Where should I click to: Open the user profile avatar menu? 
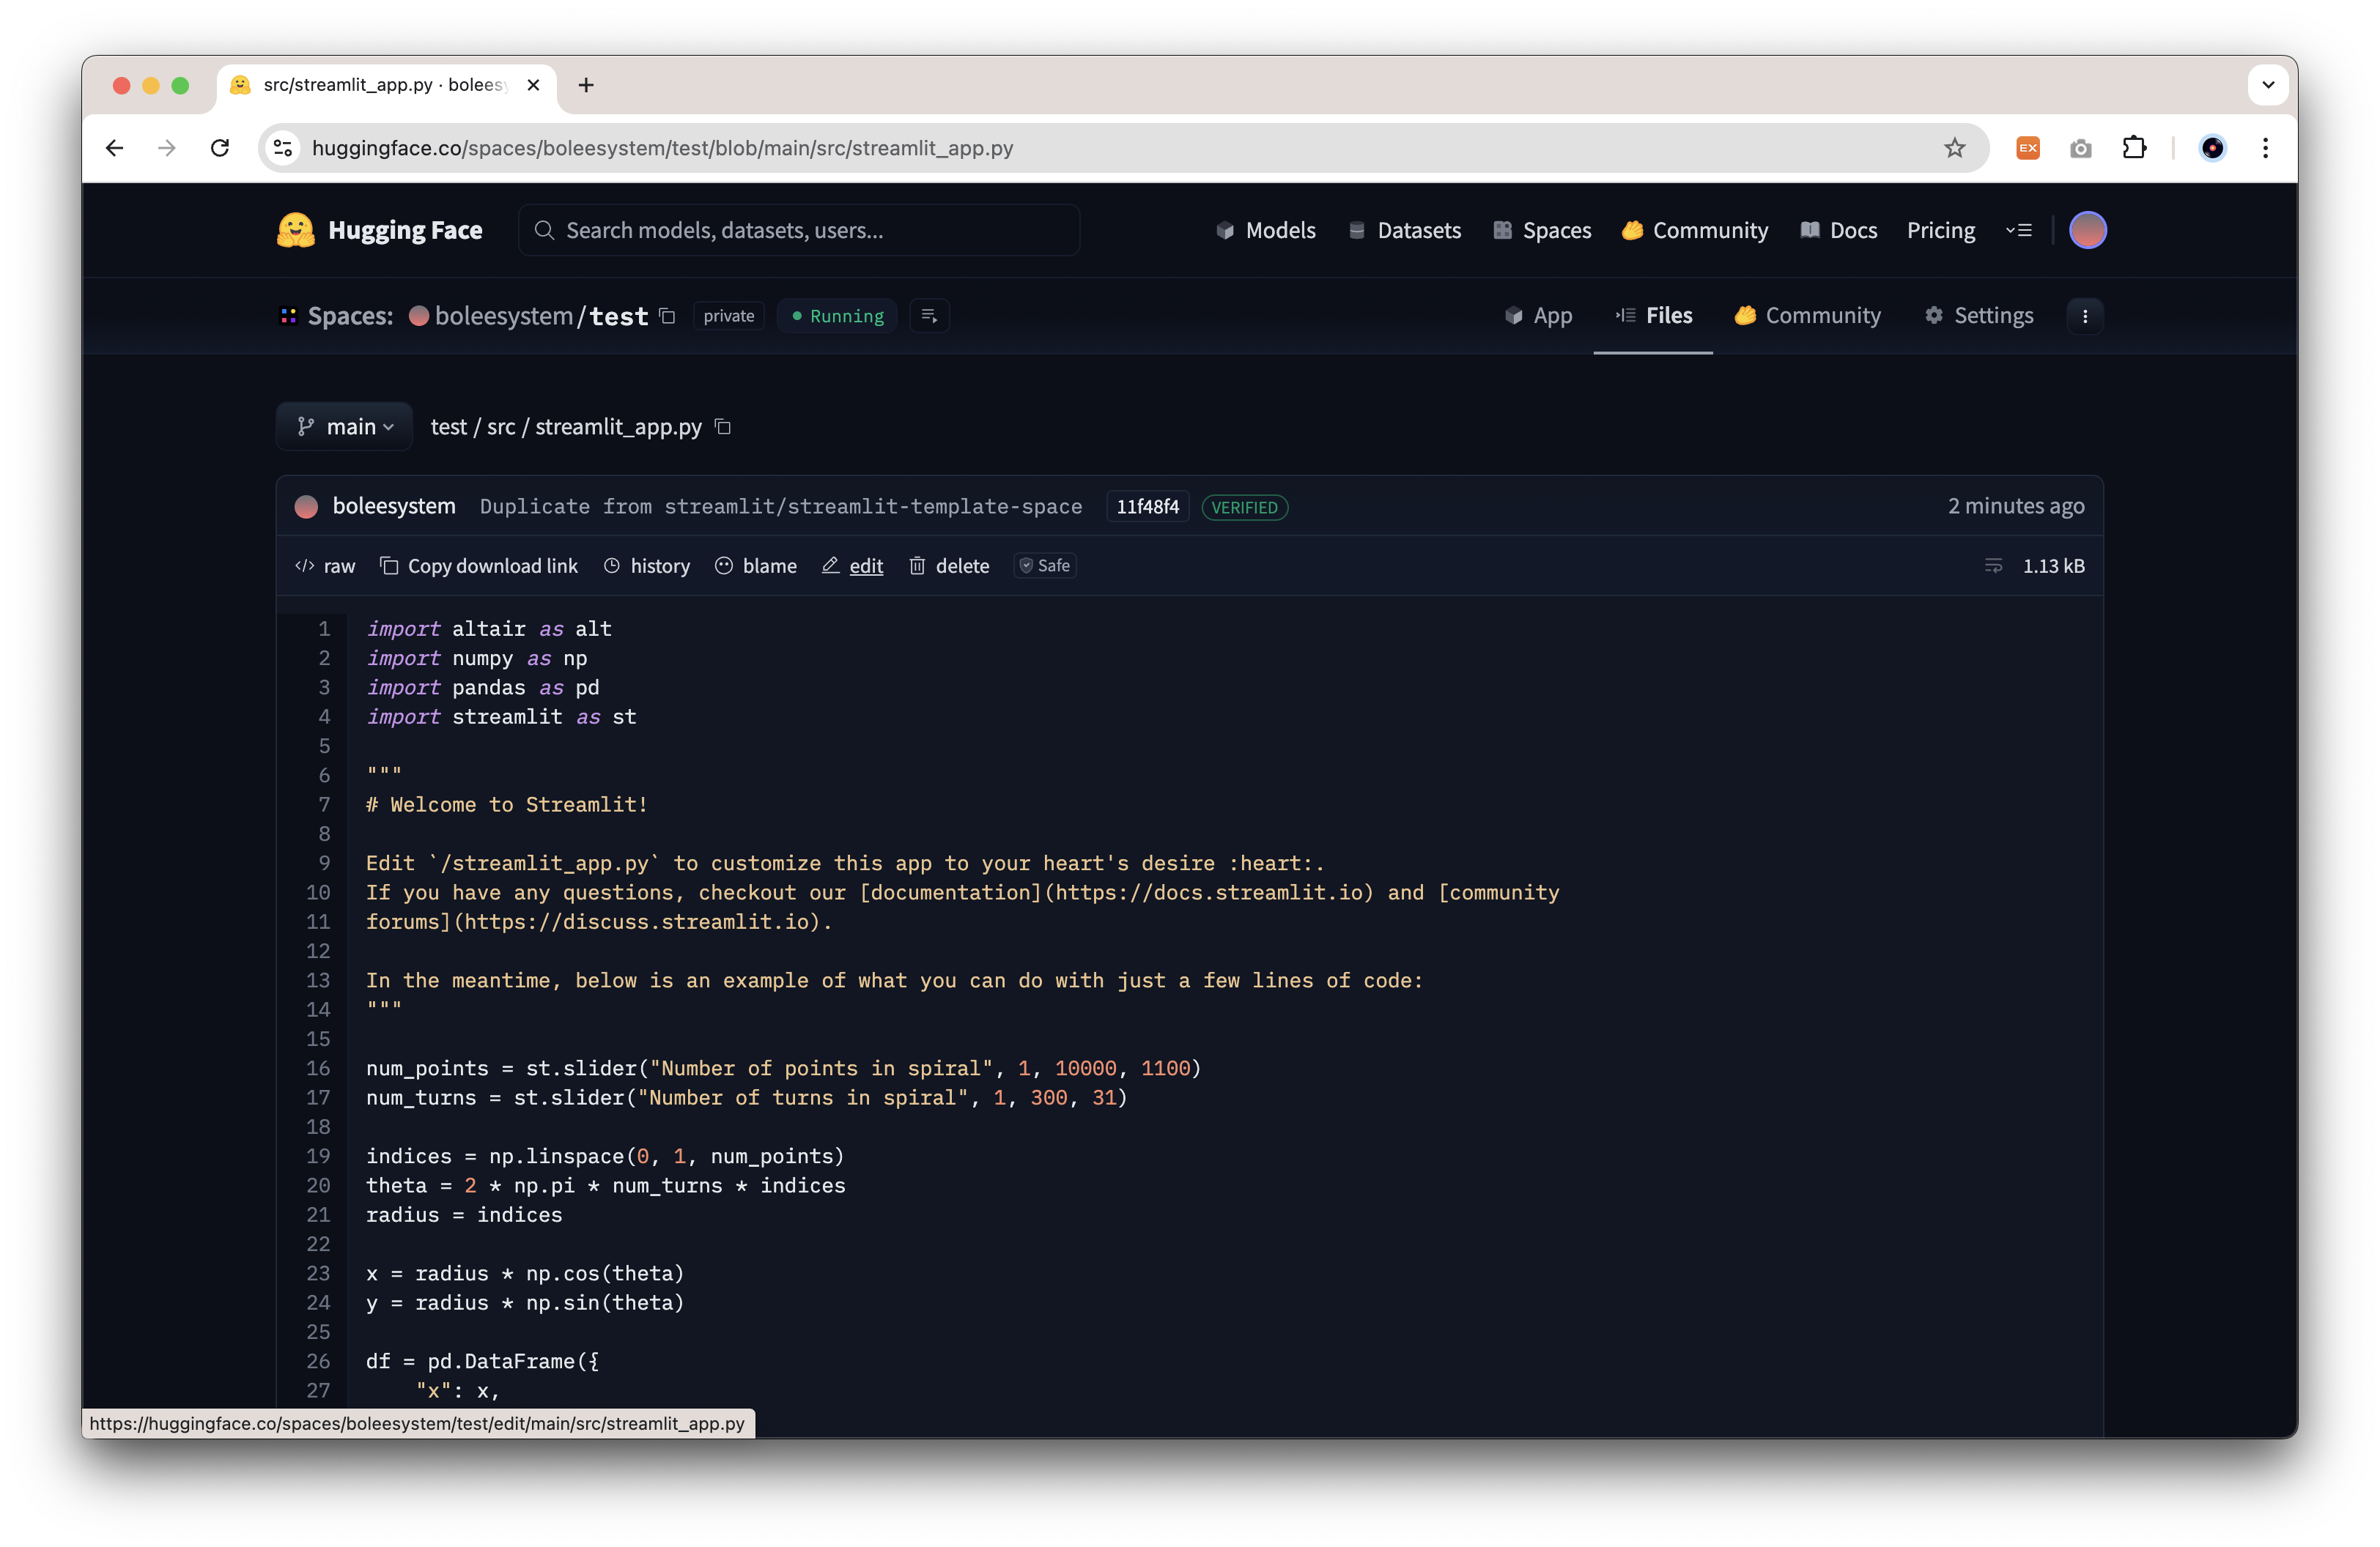(x=2087, y=230)
